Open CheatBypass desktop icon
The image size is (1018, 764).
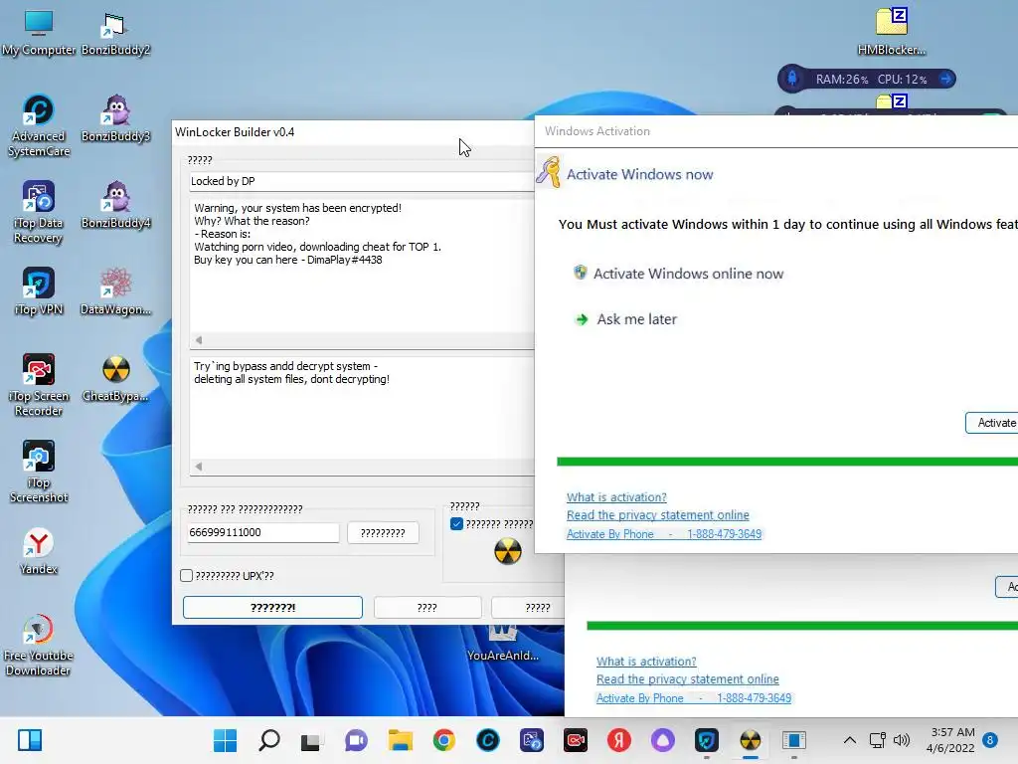click(x=115, y=378)
